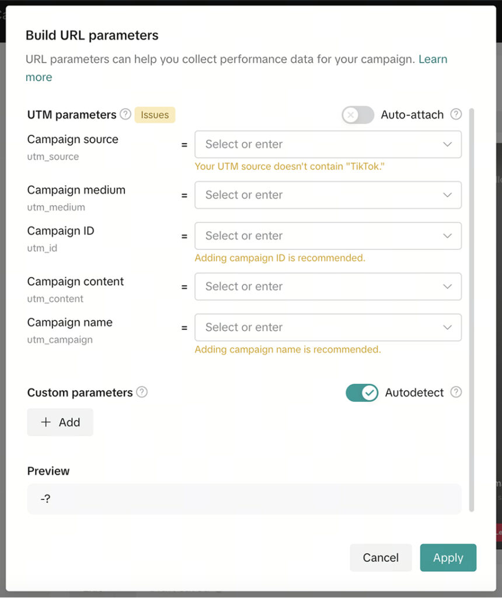Expand Campaign name dropdown chevron
Screen dimensions: 502x598
[447, 328]
